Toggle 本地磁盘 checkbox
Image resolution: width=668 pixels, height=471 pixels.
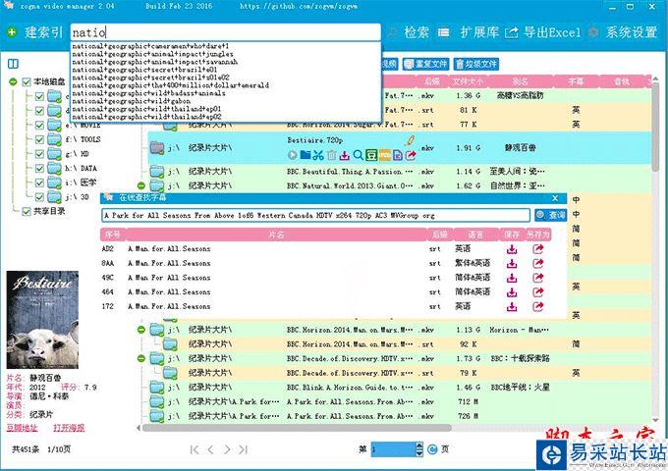27,81
